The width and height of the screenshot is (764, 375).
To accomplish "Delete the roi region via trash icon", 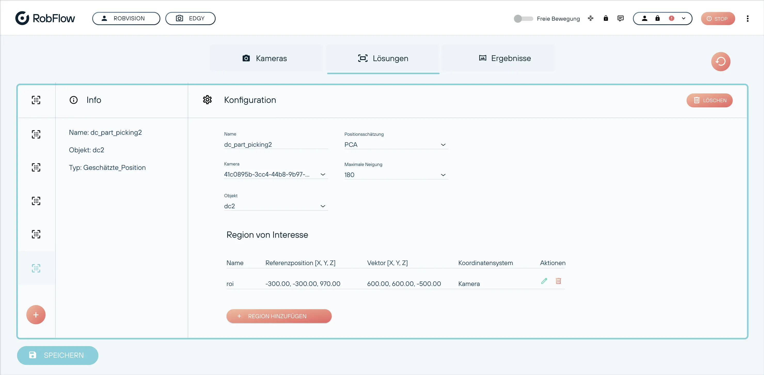I will click(558, 281).
